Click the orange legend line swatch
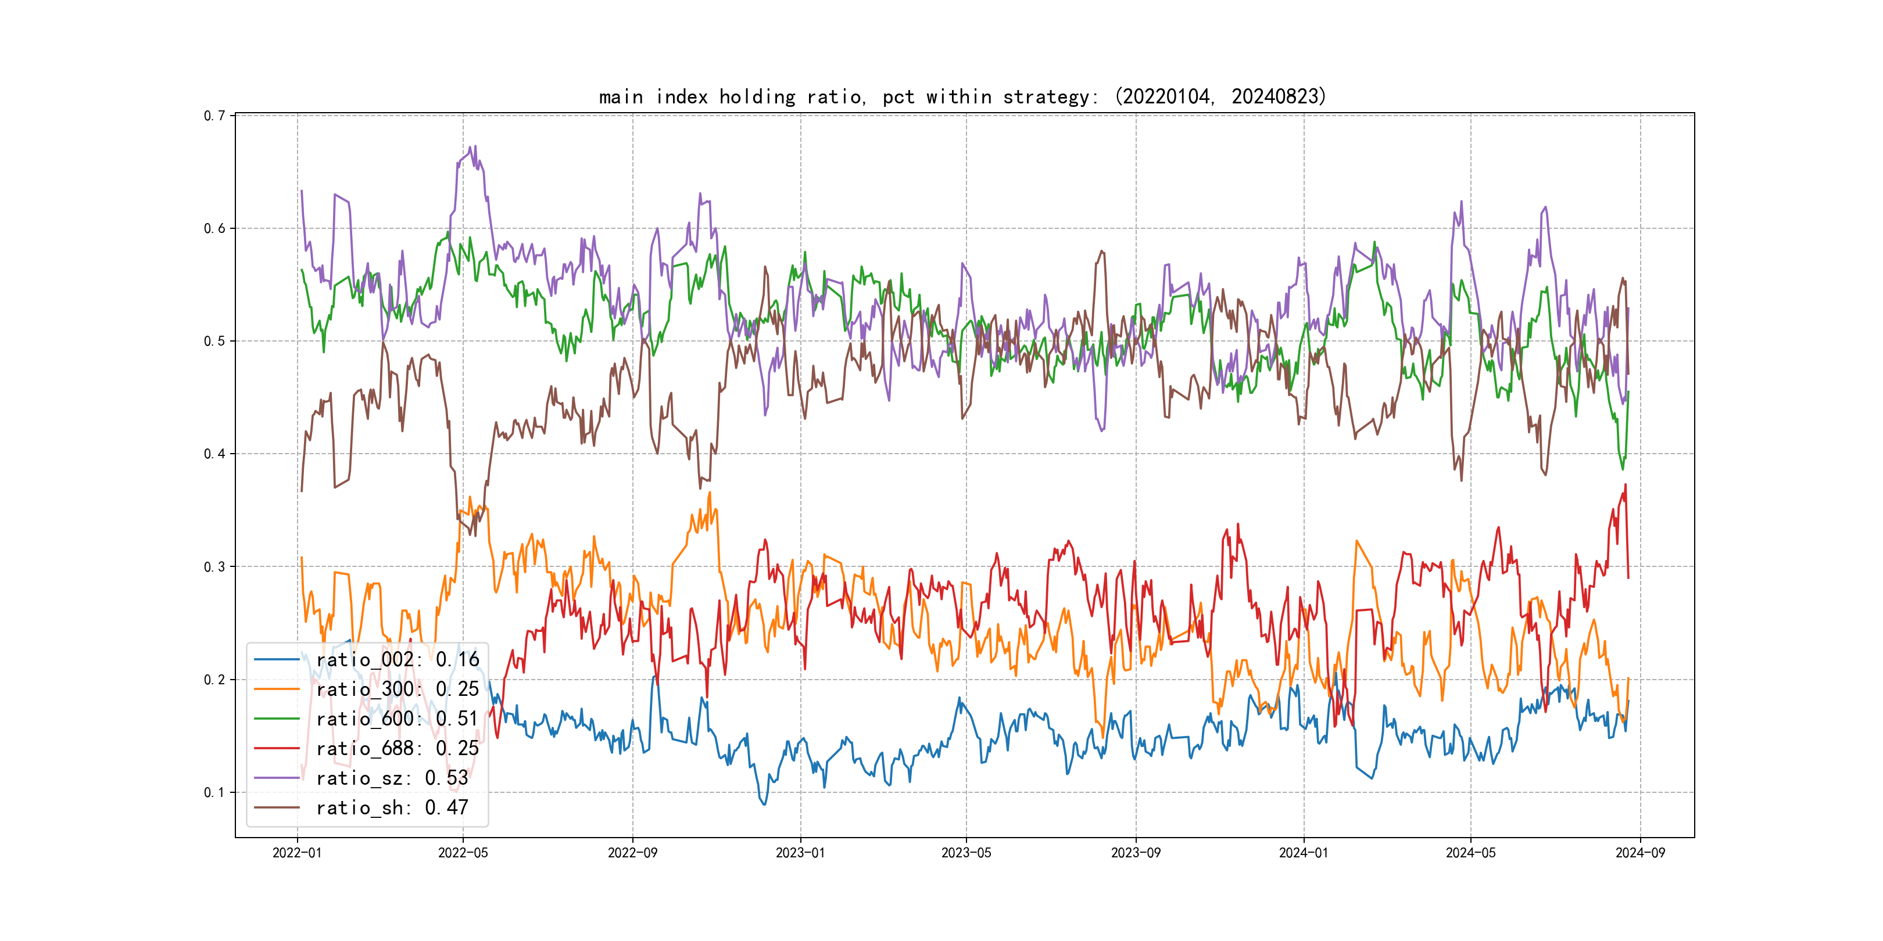Image resolution: width=1883 pixels, height=941 pixels. [276, 689]
